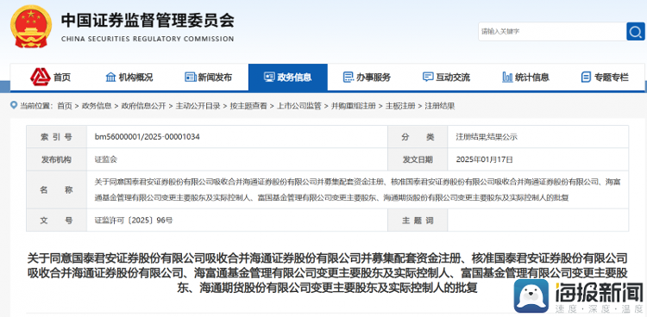
Task: Open the 专题专栏 navigation tab
Action: coord(611,77)
